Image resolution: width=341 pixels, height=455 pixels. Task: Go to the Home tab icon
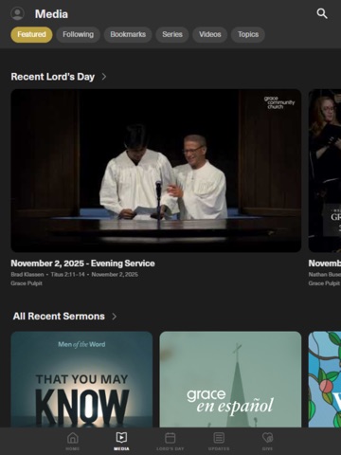(73, 438)
